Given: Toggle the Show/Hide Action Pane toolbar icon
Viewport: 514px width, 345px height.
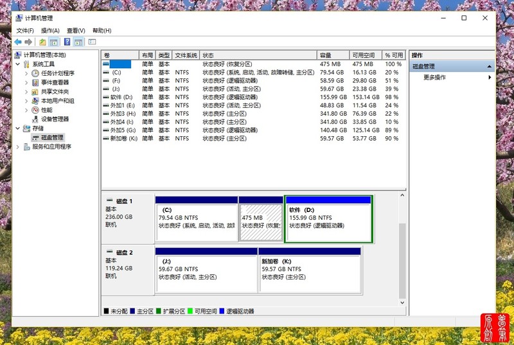Looking at the screenshot, I should point(78,42).
